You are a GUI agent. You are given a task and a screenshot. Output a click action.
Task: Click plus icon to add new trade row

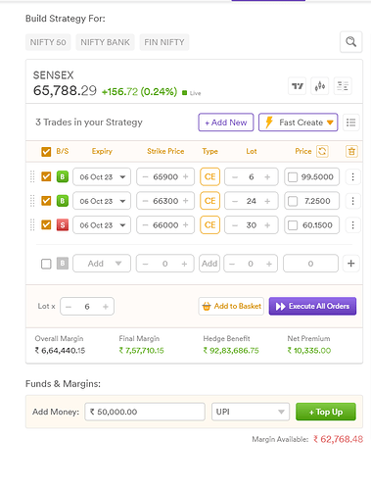tap(351, 264)
